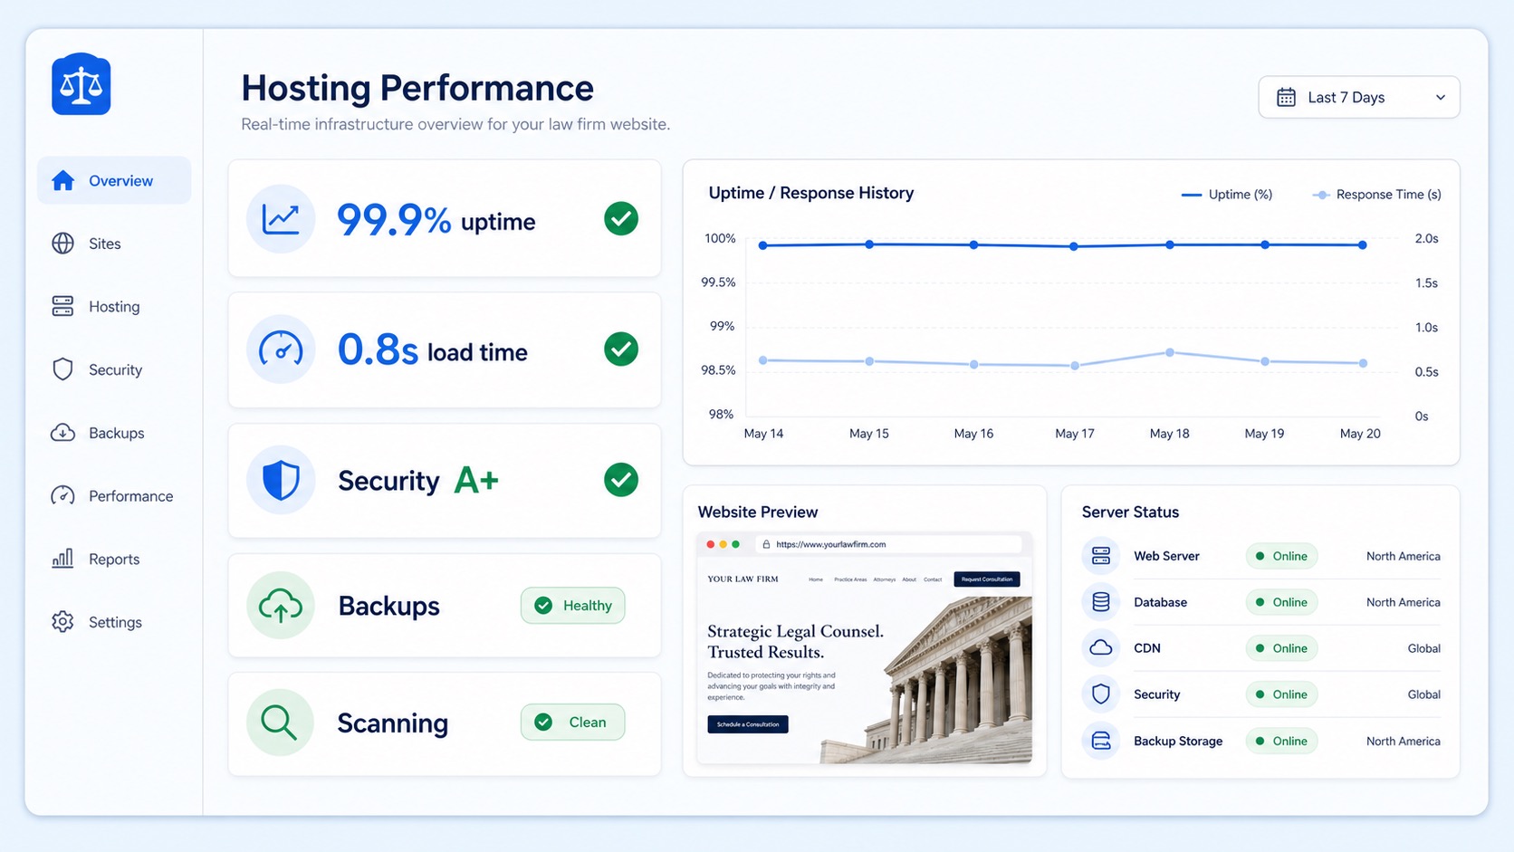Click the uptime trend chart icon
Screen dimensions: 1514x852
point(281,219)
